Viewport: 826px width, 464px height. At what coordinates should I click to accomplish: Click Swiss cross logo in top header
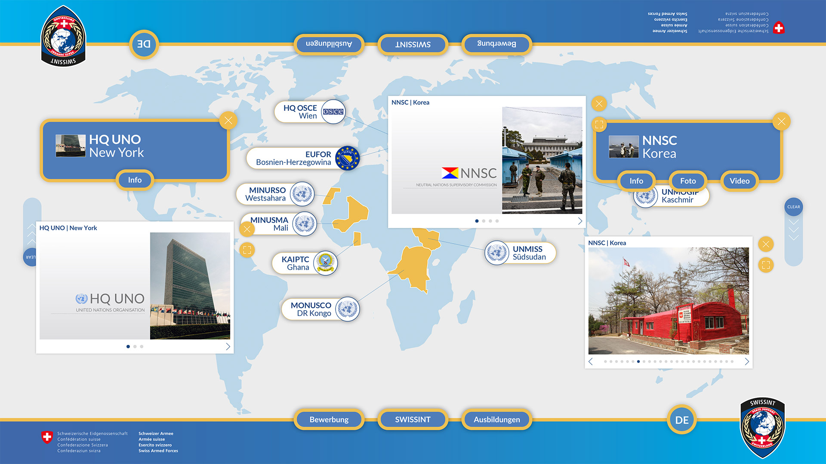pyautogui.click(x=779, y=28)
